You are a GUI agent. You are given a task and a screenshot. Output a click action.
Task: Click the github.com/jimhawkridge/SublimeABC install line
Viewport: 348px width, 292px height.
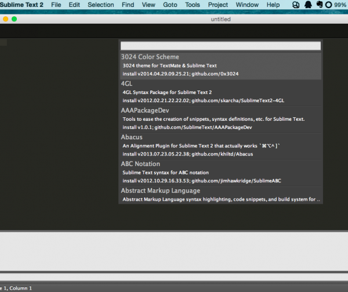pos(202,181)
